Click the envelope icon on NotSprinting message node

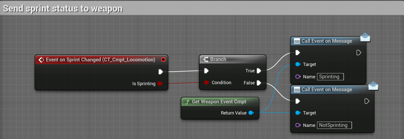[373, 86]
